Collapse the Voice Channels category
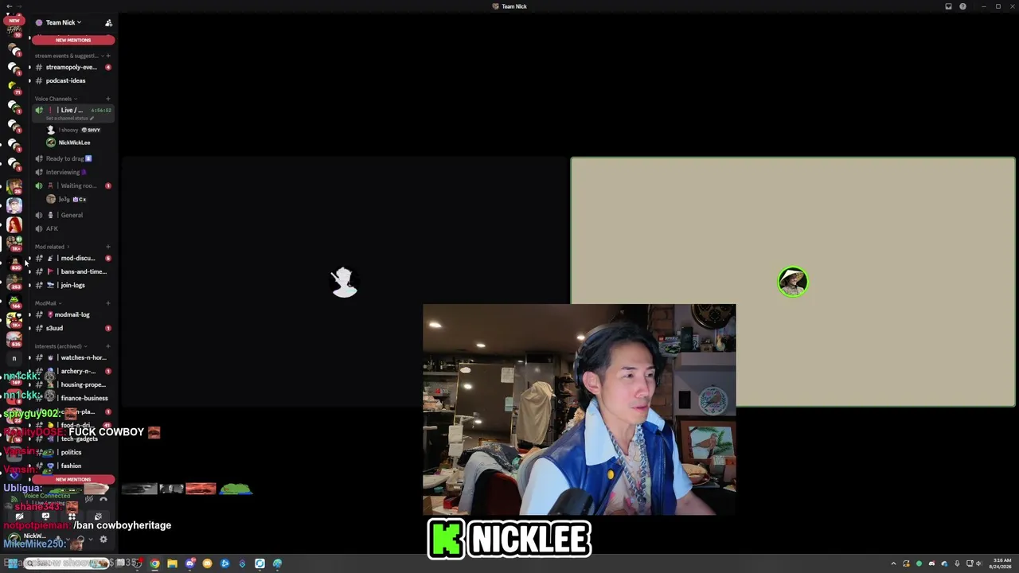 [55, 99]
